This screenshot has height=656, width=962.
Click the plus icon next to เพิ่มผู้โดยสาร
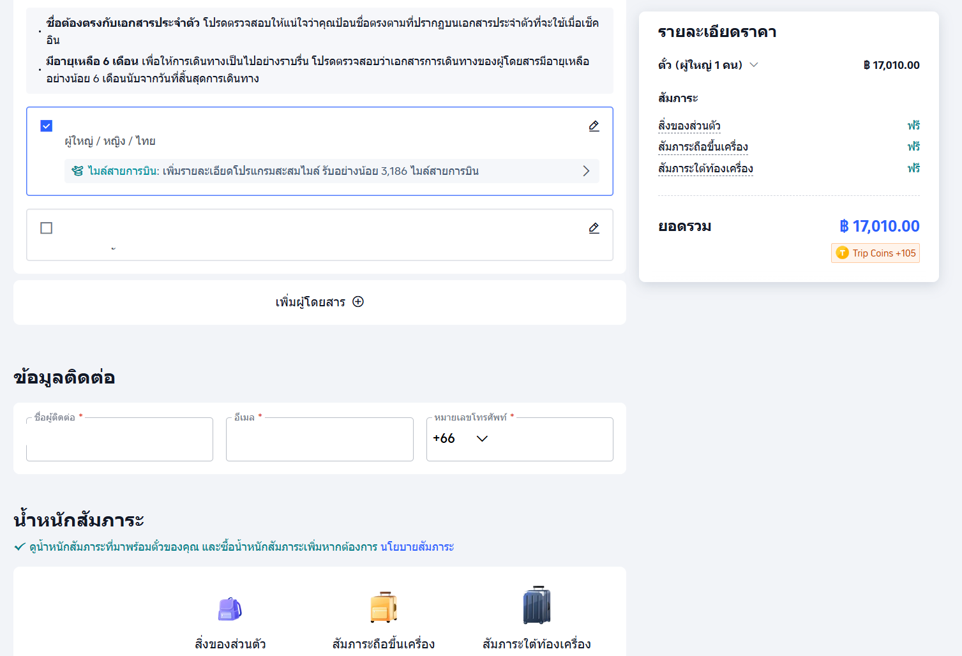357,301
